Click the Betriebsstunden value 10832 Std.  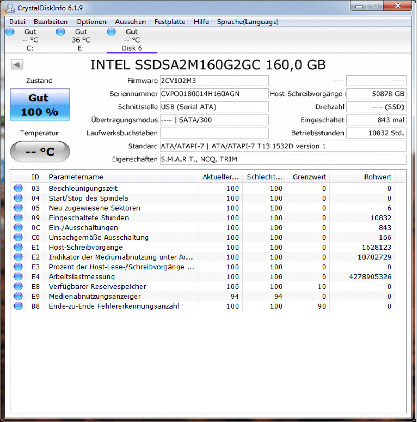[x=376, y=133]
